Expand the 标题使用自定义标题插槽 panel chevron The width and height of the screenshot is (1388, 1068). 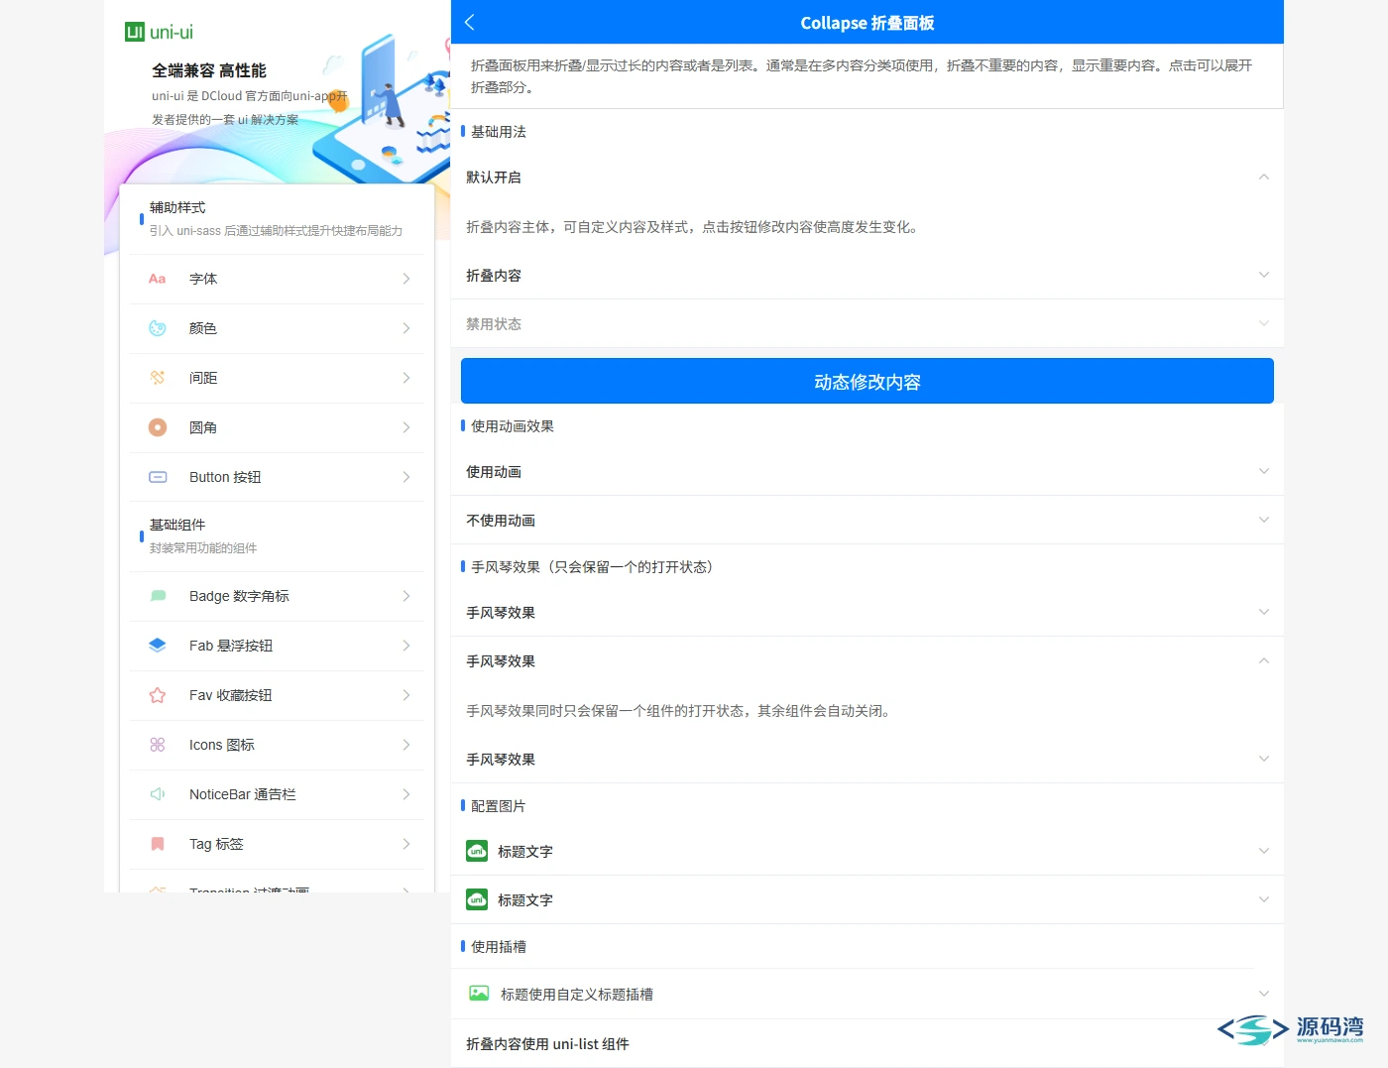coord(1263,994)
